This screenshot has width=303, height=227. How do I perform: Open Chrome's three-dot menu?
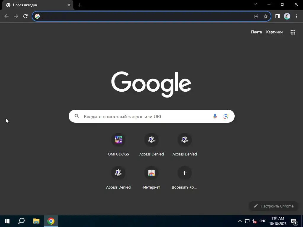(296, 17)
